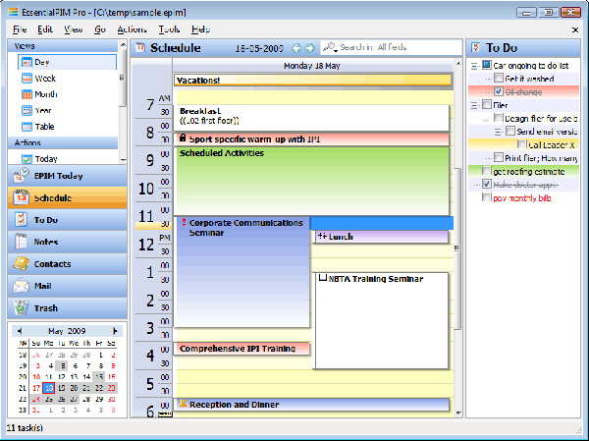
Task: Click the schedule scrollbar up arrow
Action: pyautogui.click(x=458, y=63)
